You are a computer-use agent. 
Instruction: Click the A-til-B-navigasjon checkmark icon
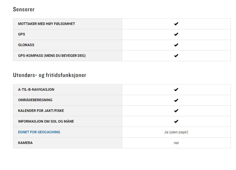[x=176, y=90]
